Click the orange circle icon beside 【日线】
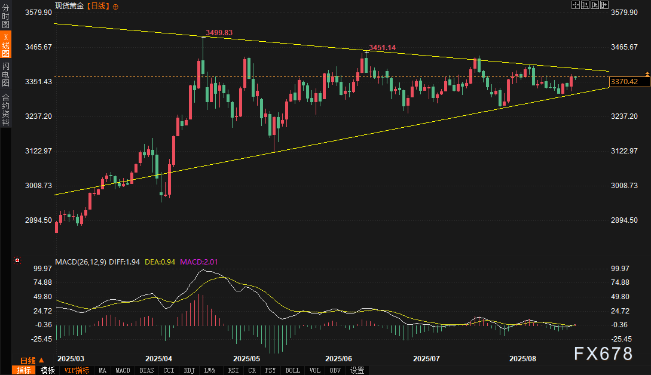The width and height of the screenshot is (651, 375). pos(115,6)
